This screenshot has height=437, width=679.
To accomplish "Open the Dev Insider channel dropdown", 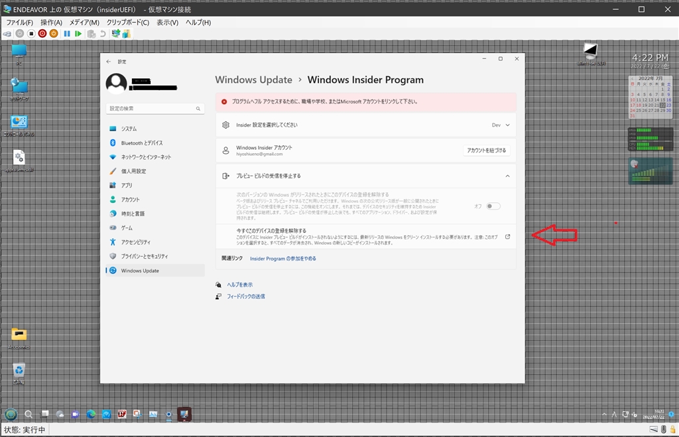I will pos(501,125).
